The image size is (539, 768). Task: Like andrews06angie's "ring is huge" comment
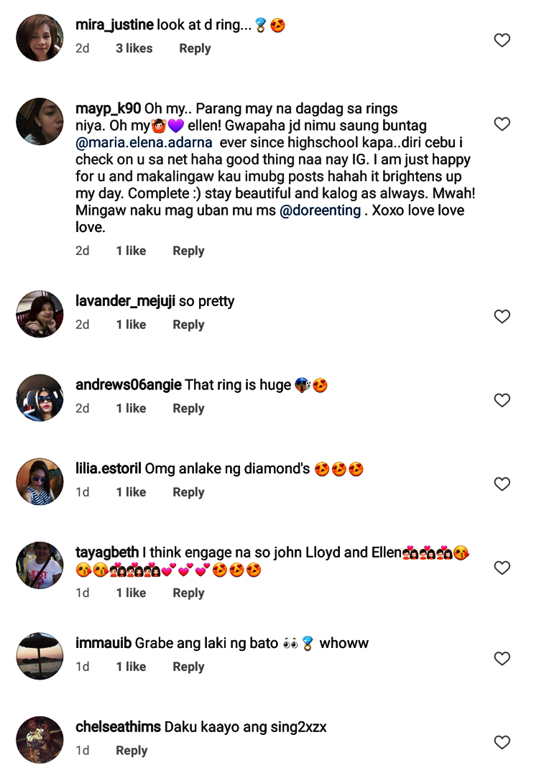pos(502,400)
